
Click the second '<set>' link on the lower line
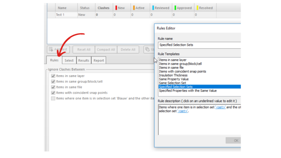pos(182,111)
